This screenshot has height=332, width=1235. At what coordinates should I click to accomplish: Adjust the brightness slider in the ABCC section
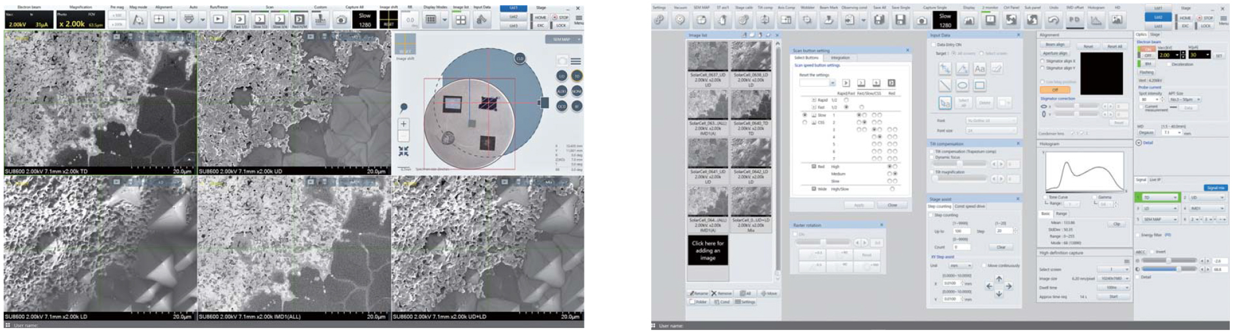tap(1169, 260)
